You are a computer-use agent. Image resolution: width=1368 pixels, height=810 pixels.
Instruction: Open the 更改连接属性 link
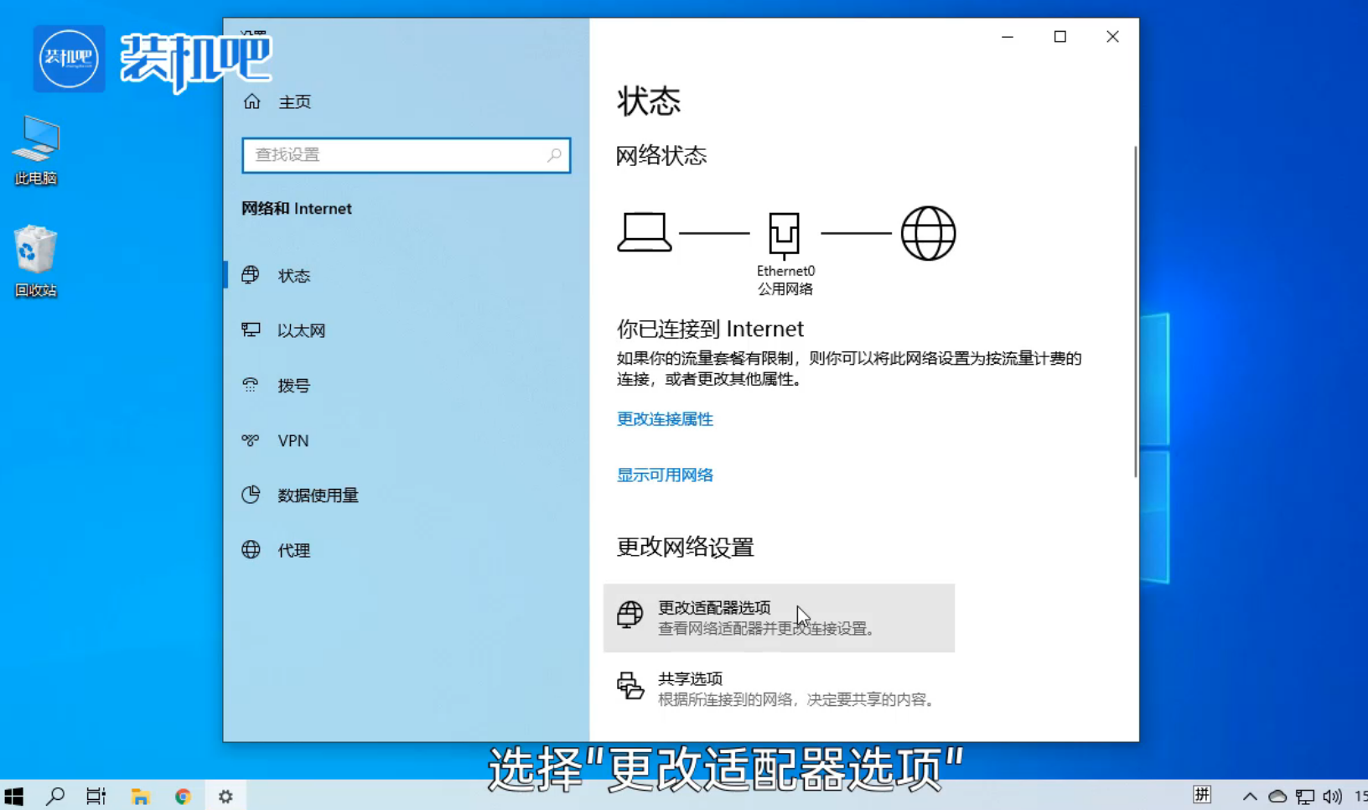tap(665, 419)
